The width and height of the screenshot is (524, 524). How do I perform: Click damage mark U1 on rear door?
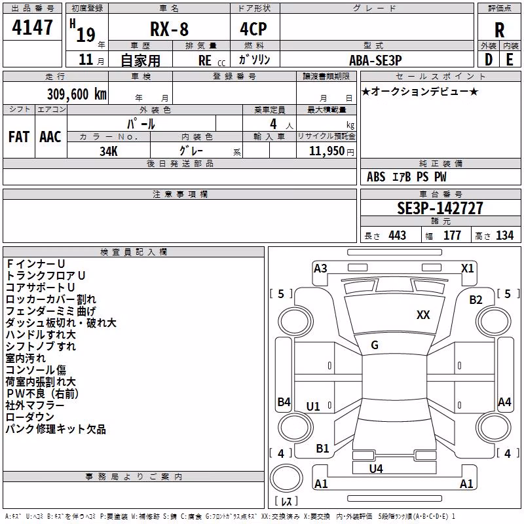[x=313, y=406]
